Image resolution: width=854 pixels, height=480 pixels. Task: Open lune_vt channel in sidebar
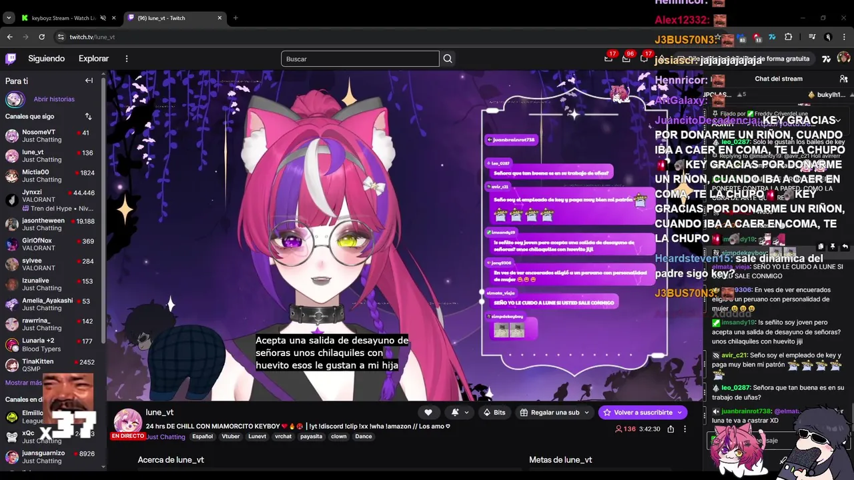pyautogui.click(x=50, y=156)
